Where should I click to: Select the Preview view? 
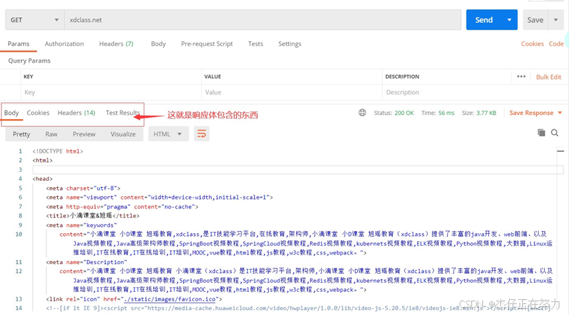coord(84,134)
